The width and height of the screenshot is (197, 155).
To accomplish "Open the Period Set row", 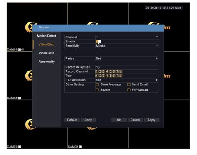I will pos(127,59).
